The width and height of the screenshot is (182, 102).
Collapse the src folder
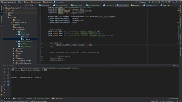click(6, 15)
